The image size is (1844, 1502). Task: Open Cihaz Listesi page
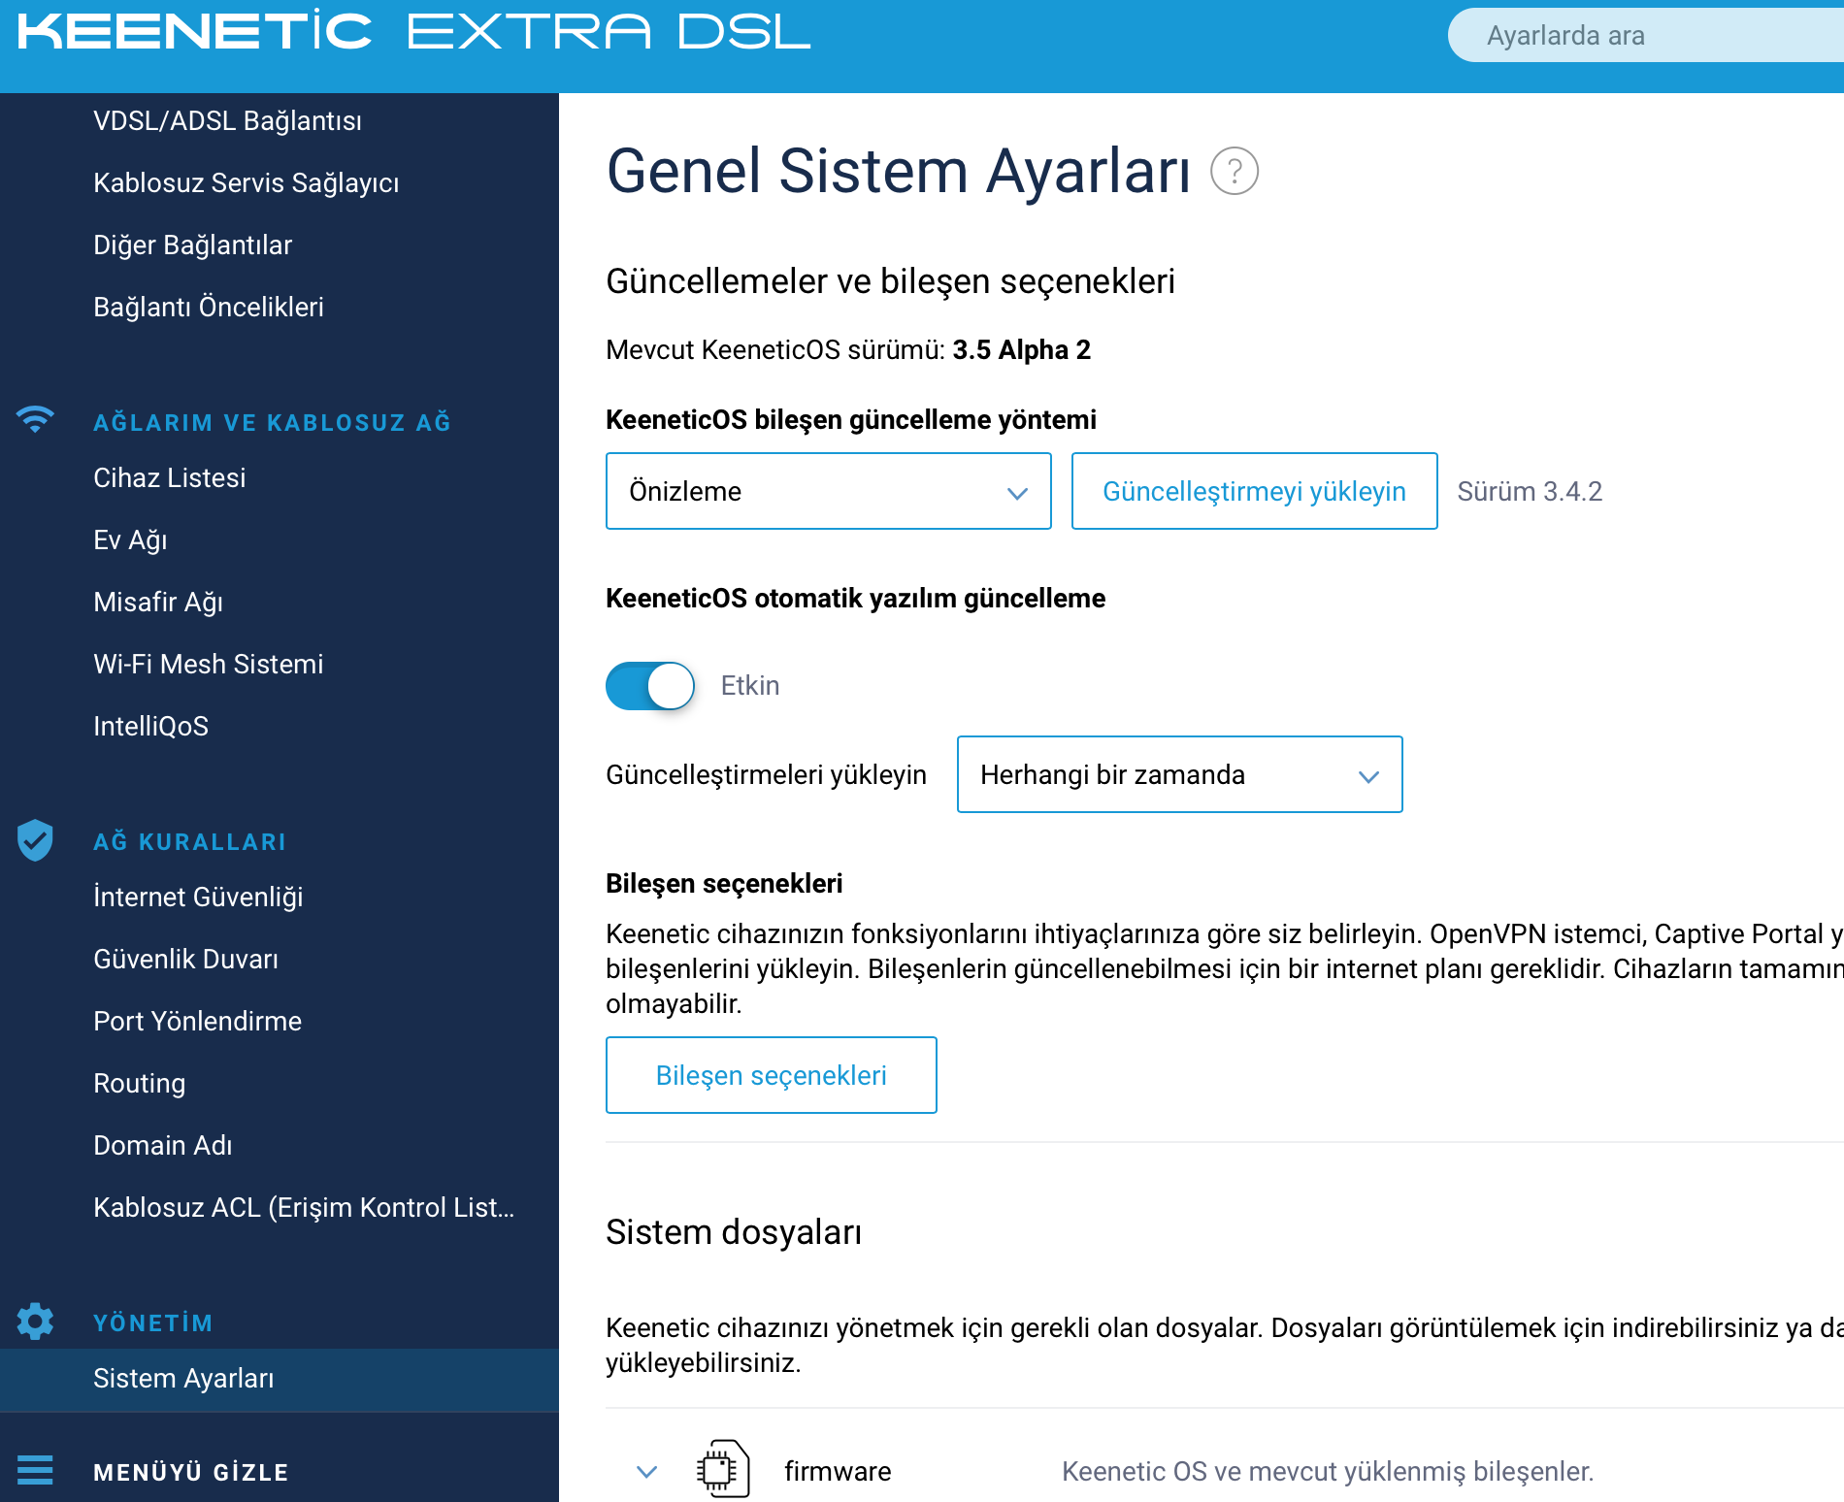[169, 477]
